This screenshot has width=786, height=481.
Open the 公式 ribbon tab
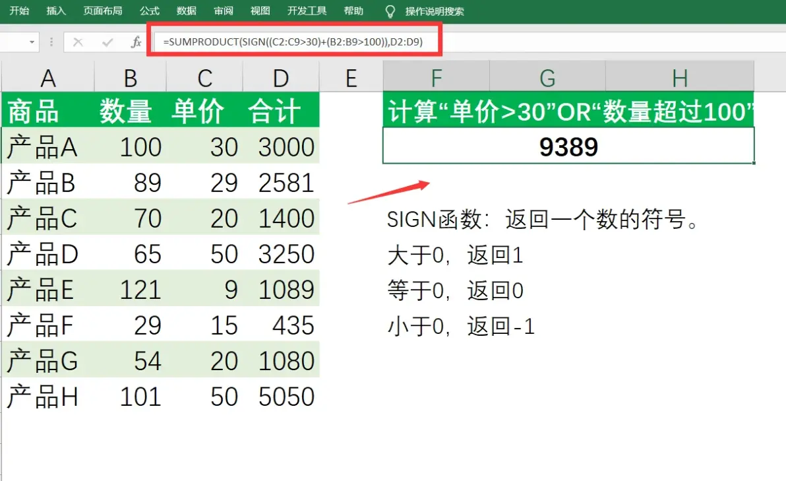pyautogui.click(x=149, y=11)
